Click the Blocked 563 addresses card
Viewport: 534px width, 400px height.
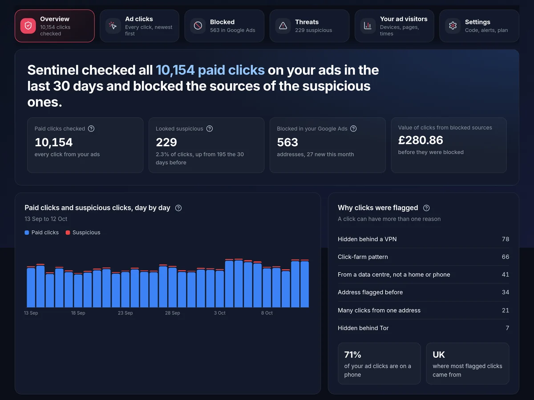[328, 145]
